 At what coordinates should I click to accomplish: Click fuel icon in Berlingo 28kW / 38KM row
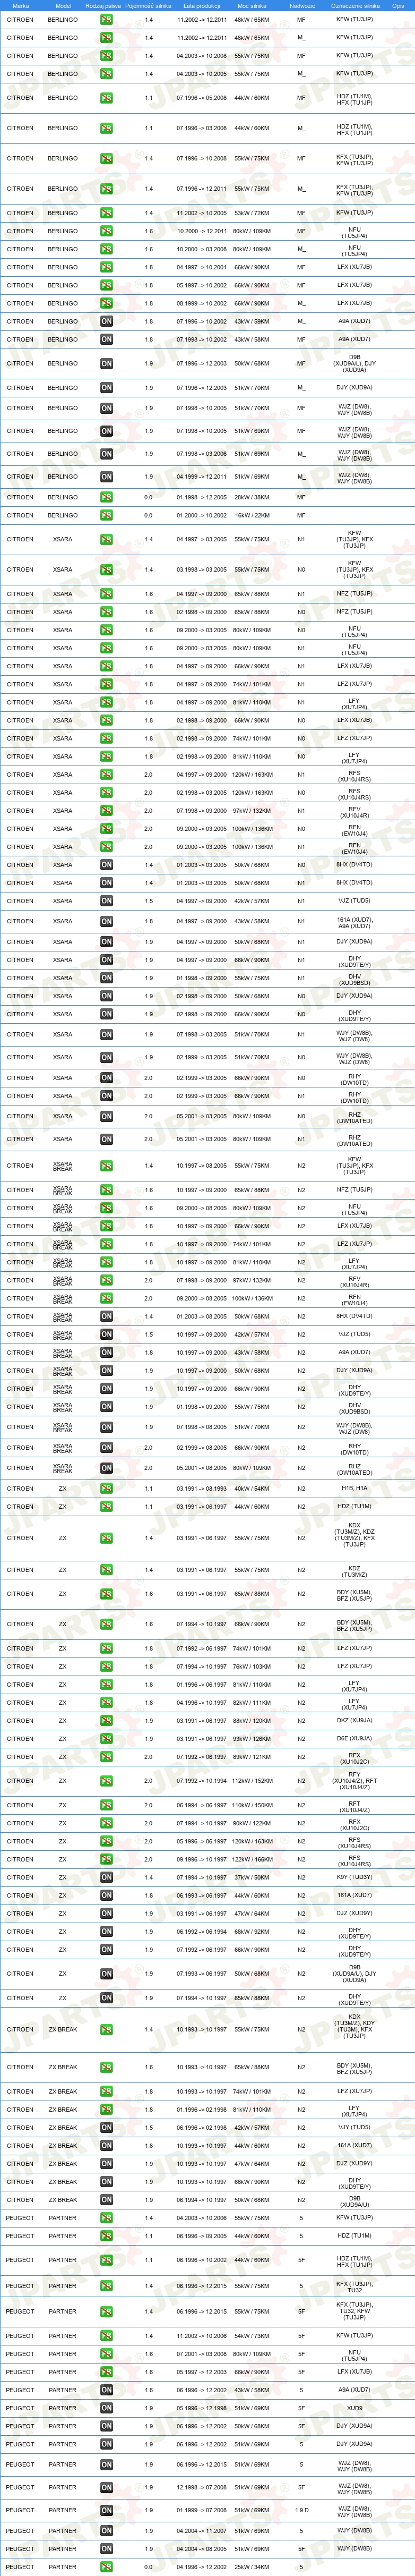106,497
